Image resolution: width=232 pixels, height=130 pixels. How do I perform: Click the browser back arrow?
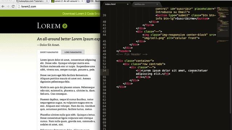(3, 6)
